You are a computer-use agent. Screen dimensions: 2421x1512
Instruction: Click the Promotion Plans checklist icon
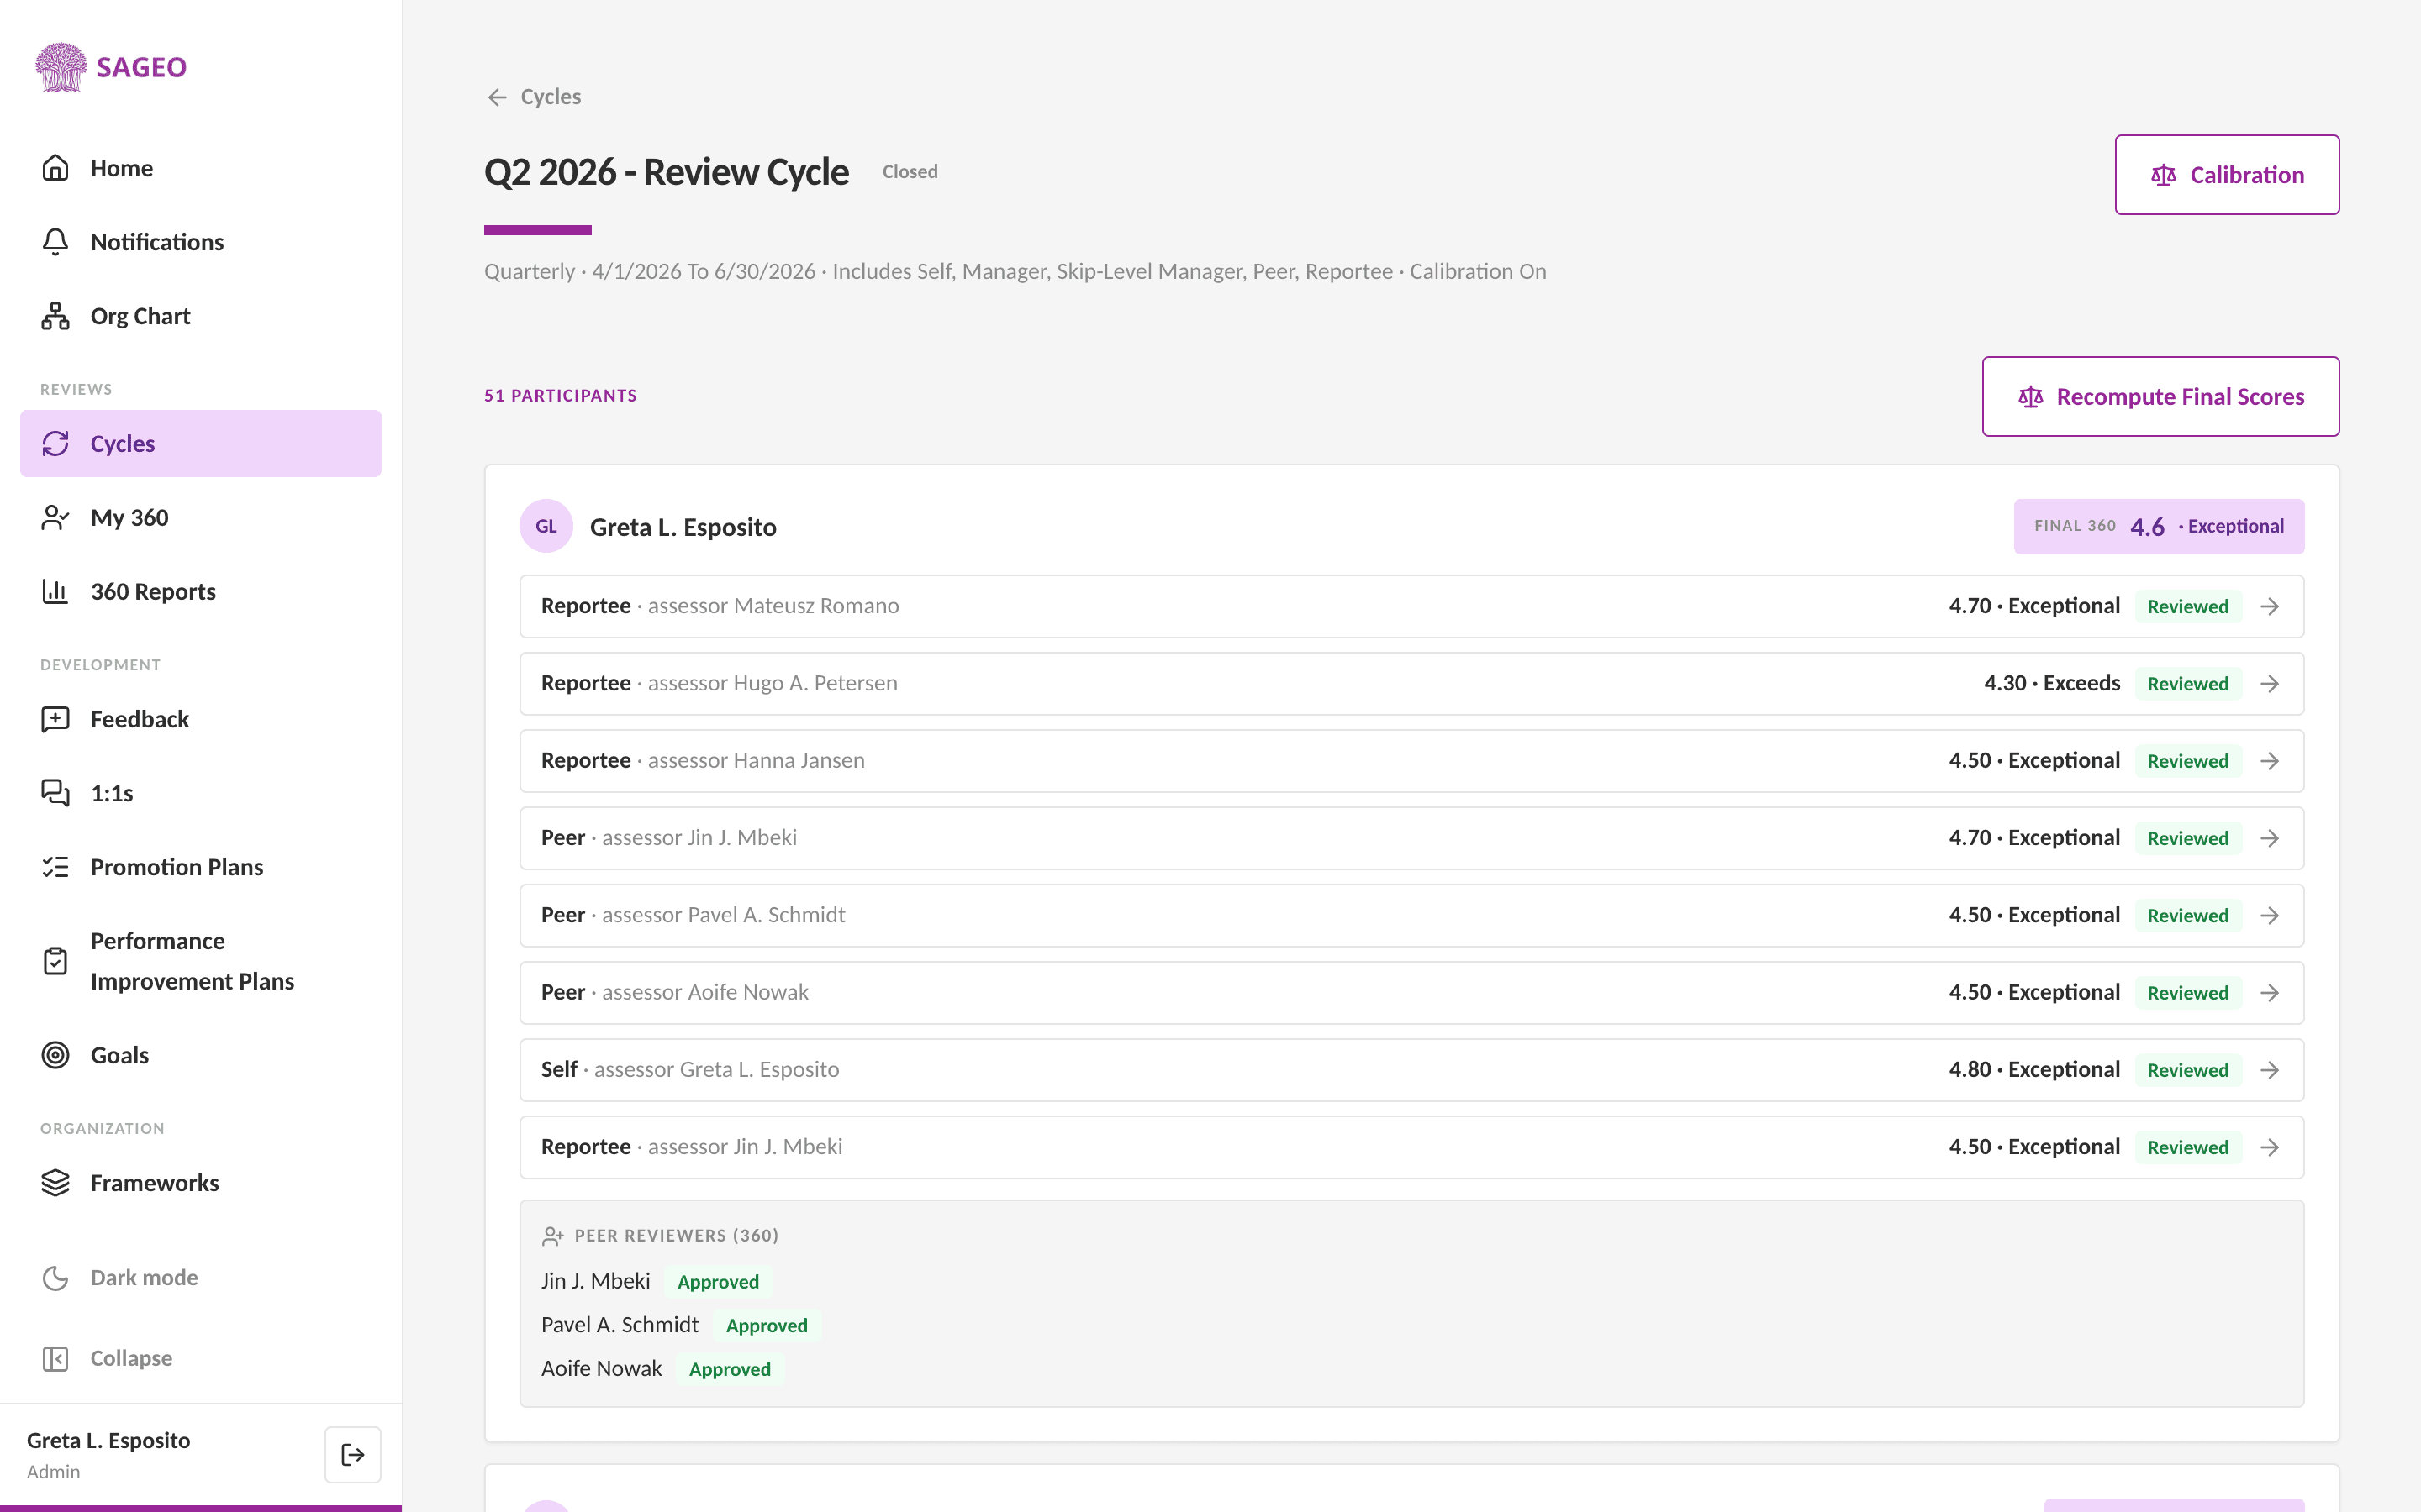[x=55, y=867]
